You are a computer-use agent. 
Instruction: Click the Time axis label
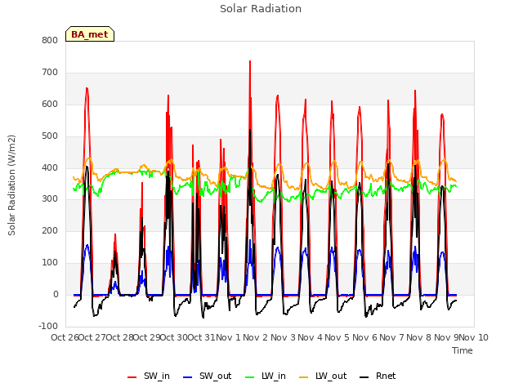(x=463, y=350)
